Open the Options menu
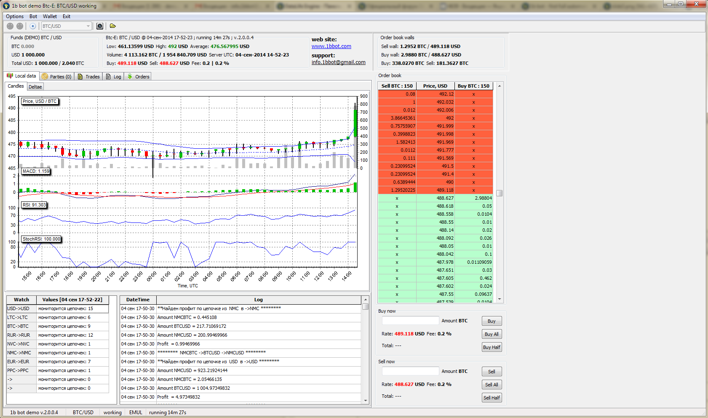Screen dimensions: 708x418 [15, 16]
